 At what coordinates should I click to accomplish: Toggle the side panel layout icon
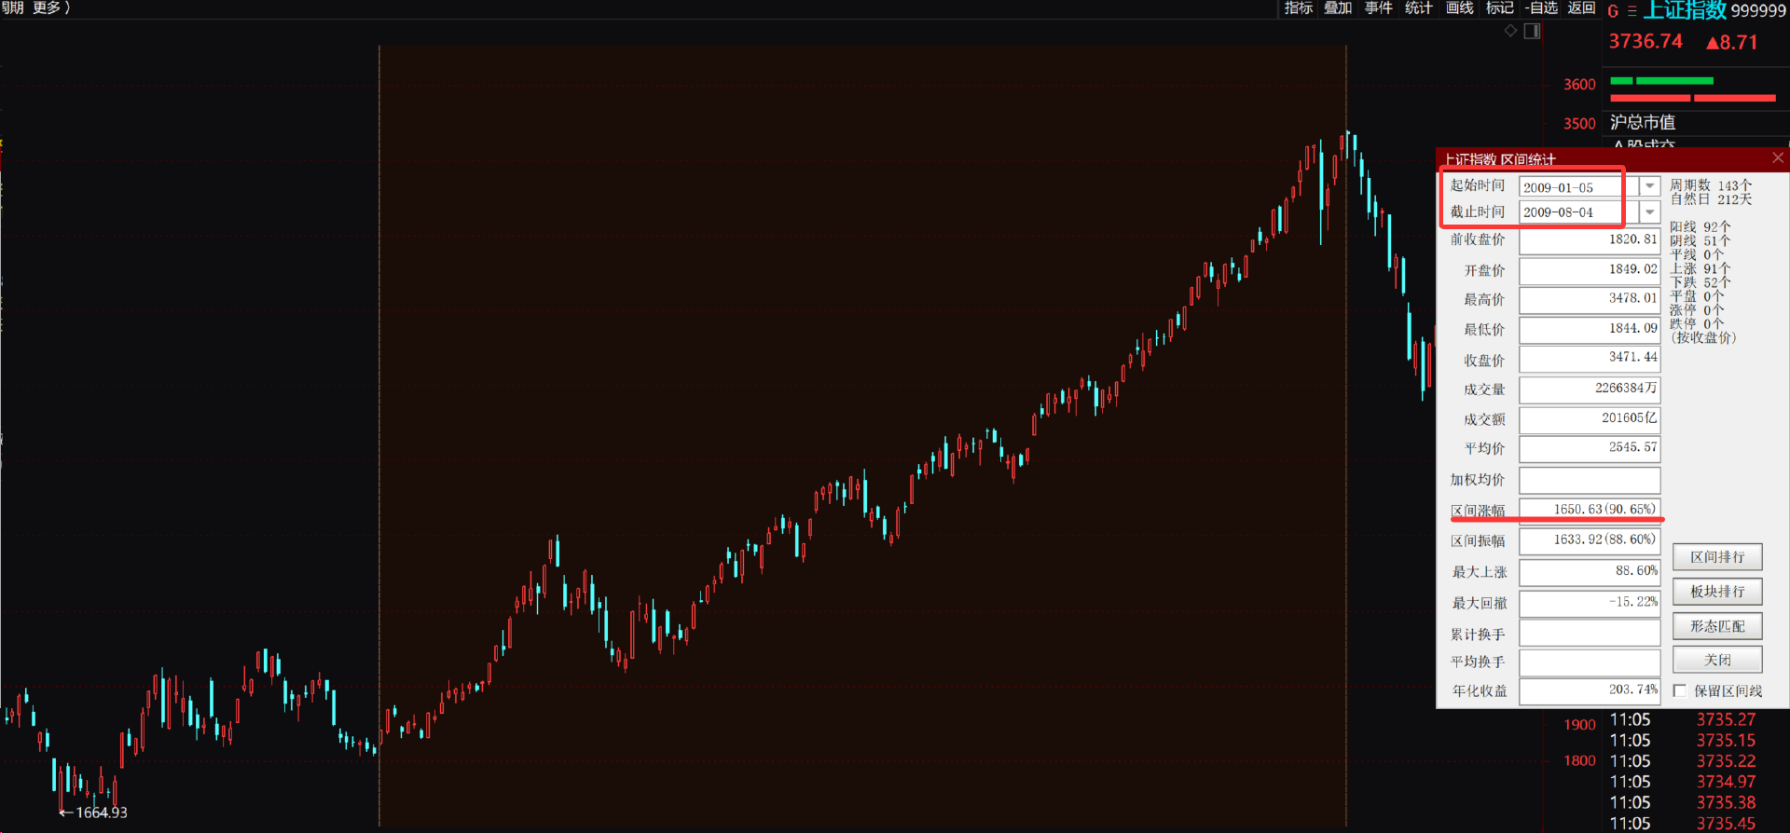[x=1532, y=31]
